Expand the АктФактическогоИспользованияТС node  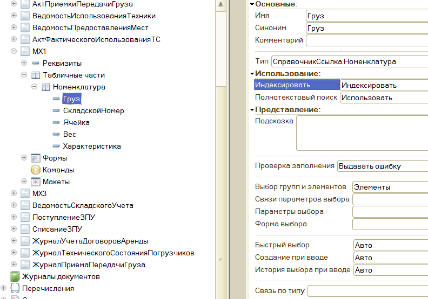[14, 39]
